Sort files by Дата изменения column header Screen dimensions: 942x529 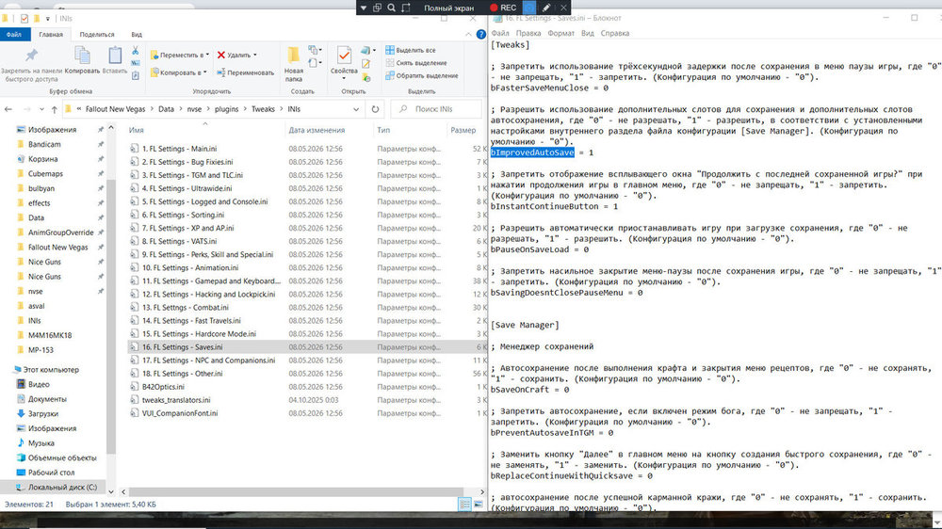[x=317, y=130]
